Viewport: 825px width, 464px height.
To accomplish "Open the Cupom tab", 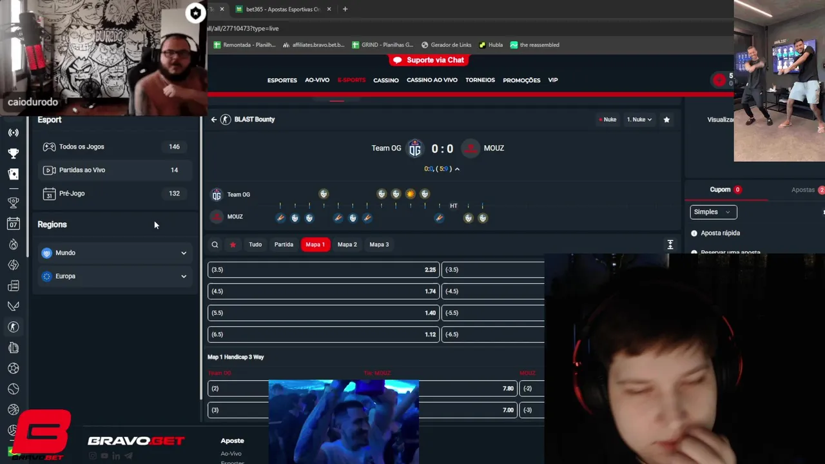I will (725, 190).
